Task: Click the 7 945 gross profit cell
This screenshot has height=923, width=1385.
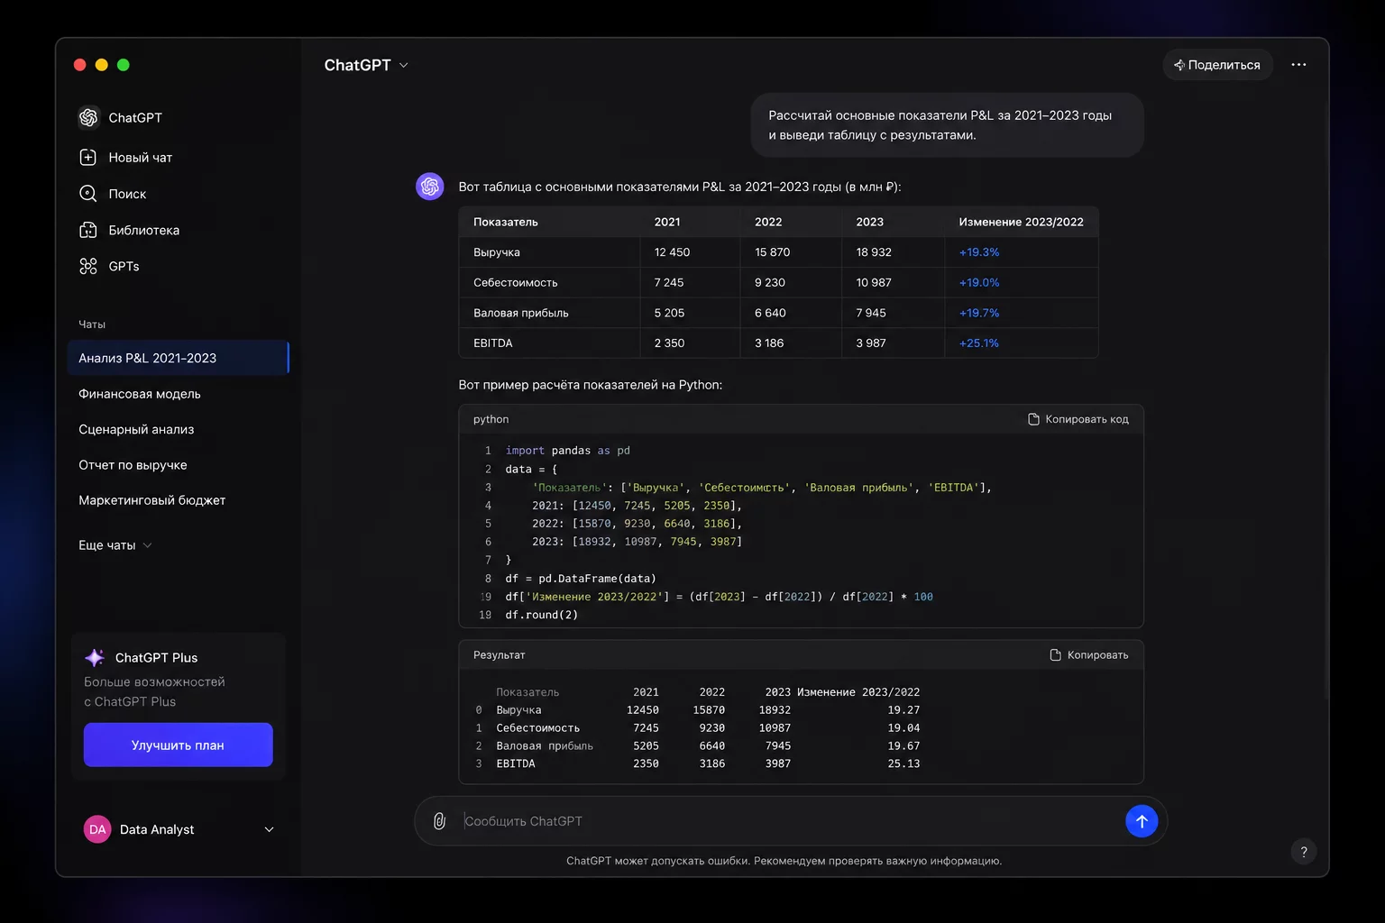Action: coord(871,313)
